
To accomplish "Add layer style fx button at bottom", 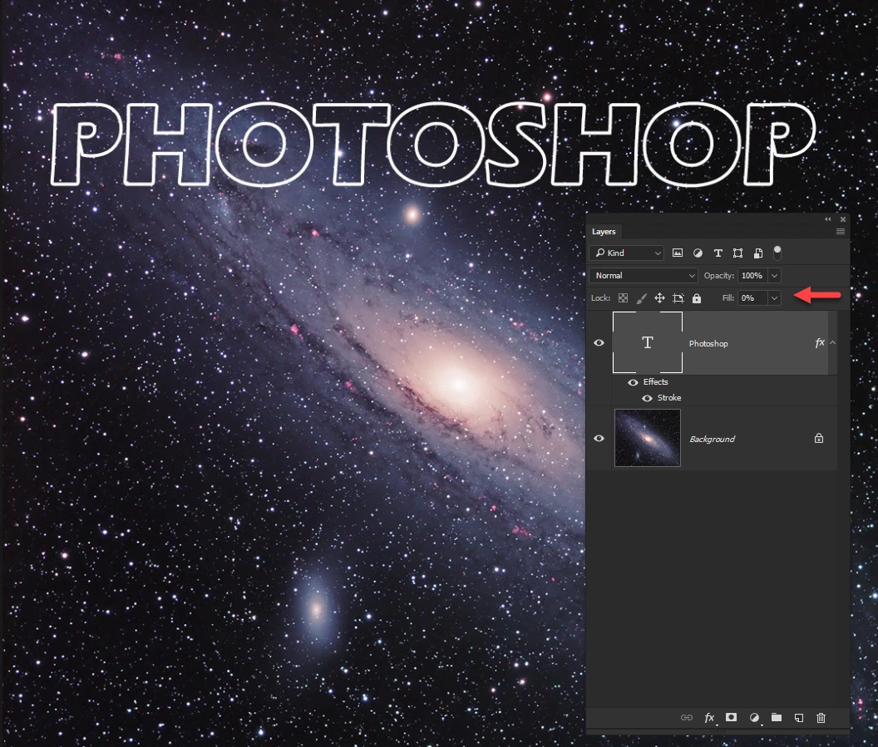I will pyautogui.click(x=709, y=717).
